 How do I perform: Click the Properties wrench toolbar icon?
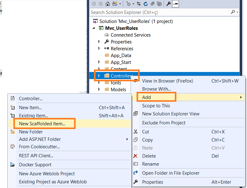169,4
